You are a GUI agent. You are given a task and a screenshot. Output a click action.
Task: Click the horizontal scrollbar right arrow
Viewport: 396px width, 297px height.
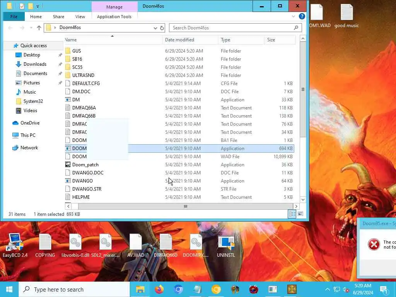[296, 207]
